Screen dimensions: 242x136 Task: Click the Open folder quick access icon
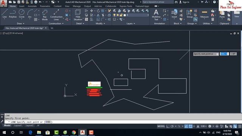tap(14, 2)
